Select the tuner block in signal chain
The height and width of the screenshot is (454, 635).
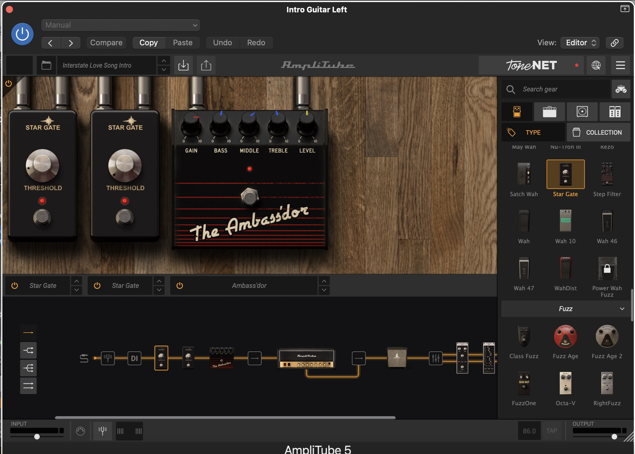[108, 358]
